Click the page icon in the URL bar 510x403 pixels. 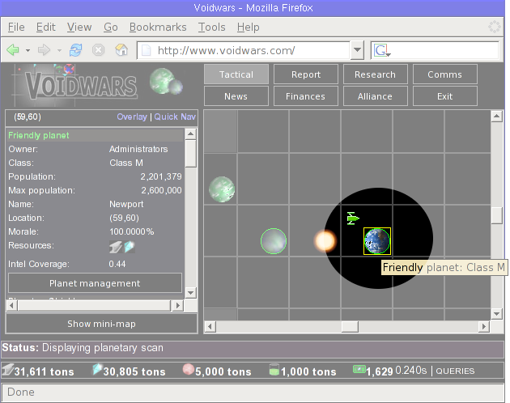click(x=146, y=50)
